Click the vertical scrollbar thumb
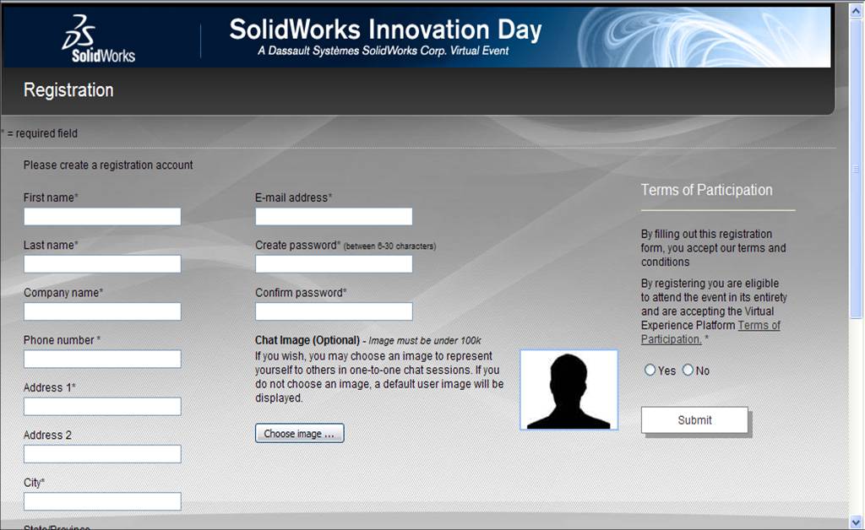Image resolution: width=865 pixels, height=530 pixels. [x=857, y=169]
